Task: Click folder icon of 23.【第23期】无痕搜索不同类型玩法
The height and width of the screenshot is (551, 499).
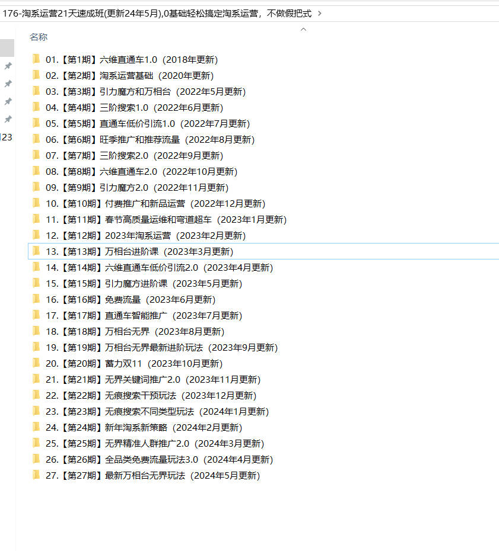Action: click(36, 411)
